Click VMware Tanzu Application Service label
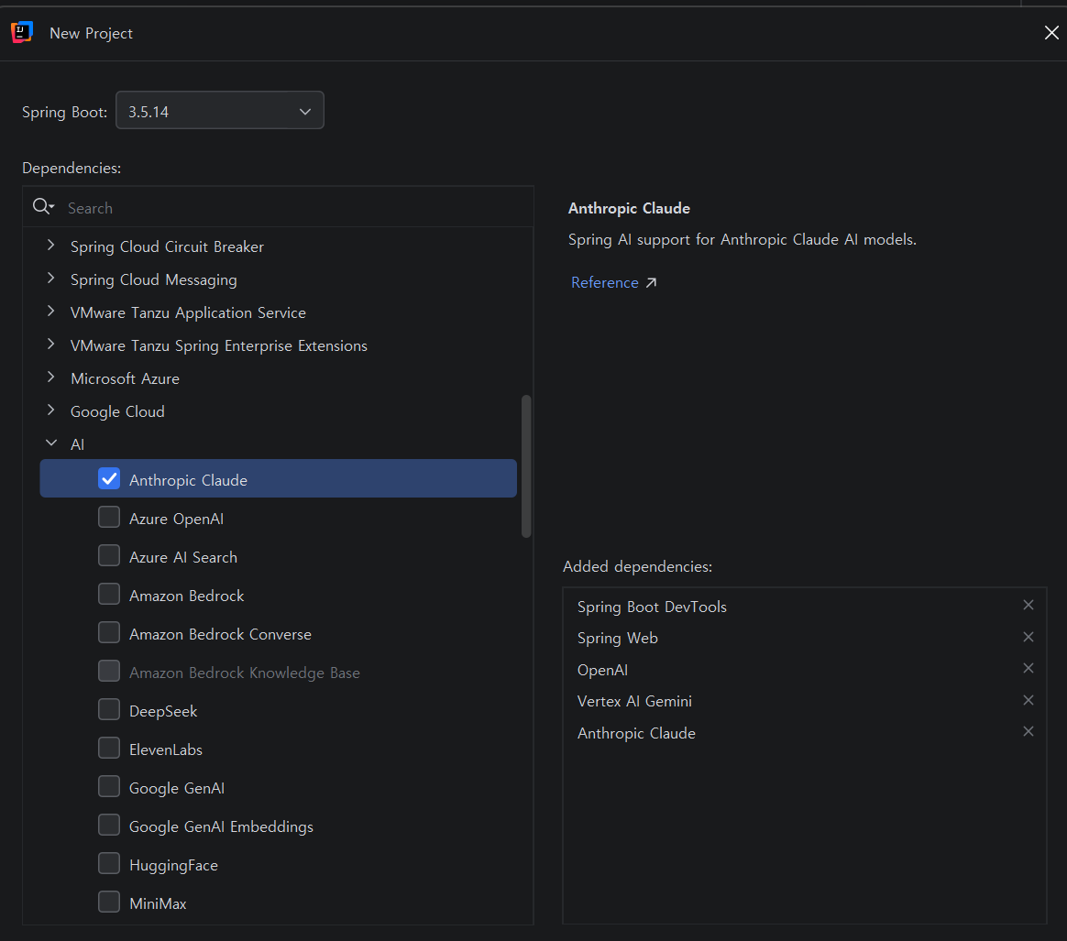1067x941 pixels. tap(189, 312)
